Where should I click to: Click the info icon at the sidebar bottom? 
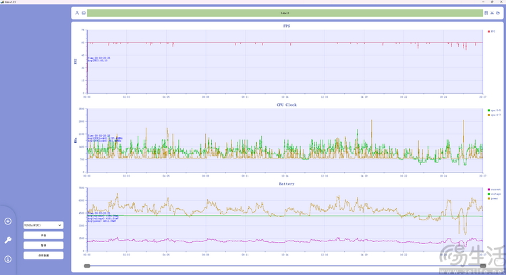tap(8, 259)
